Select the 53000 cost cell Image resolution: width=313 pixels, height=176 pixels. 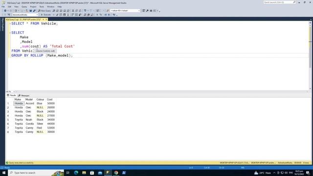[51, 128]
